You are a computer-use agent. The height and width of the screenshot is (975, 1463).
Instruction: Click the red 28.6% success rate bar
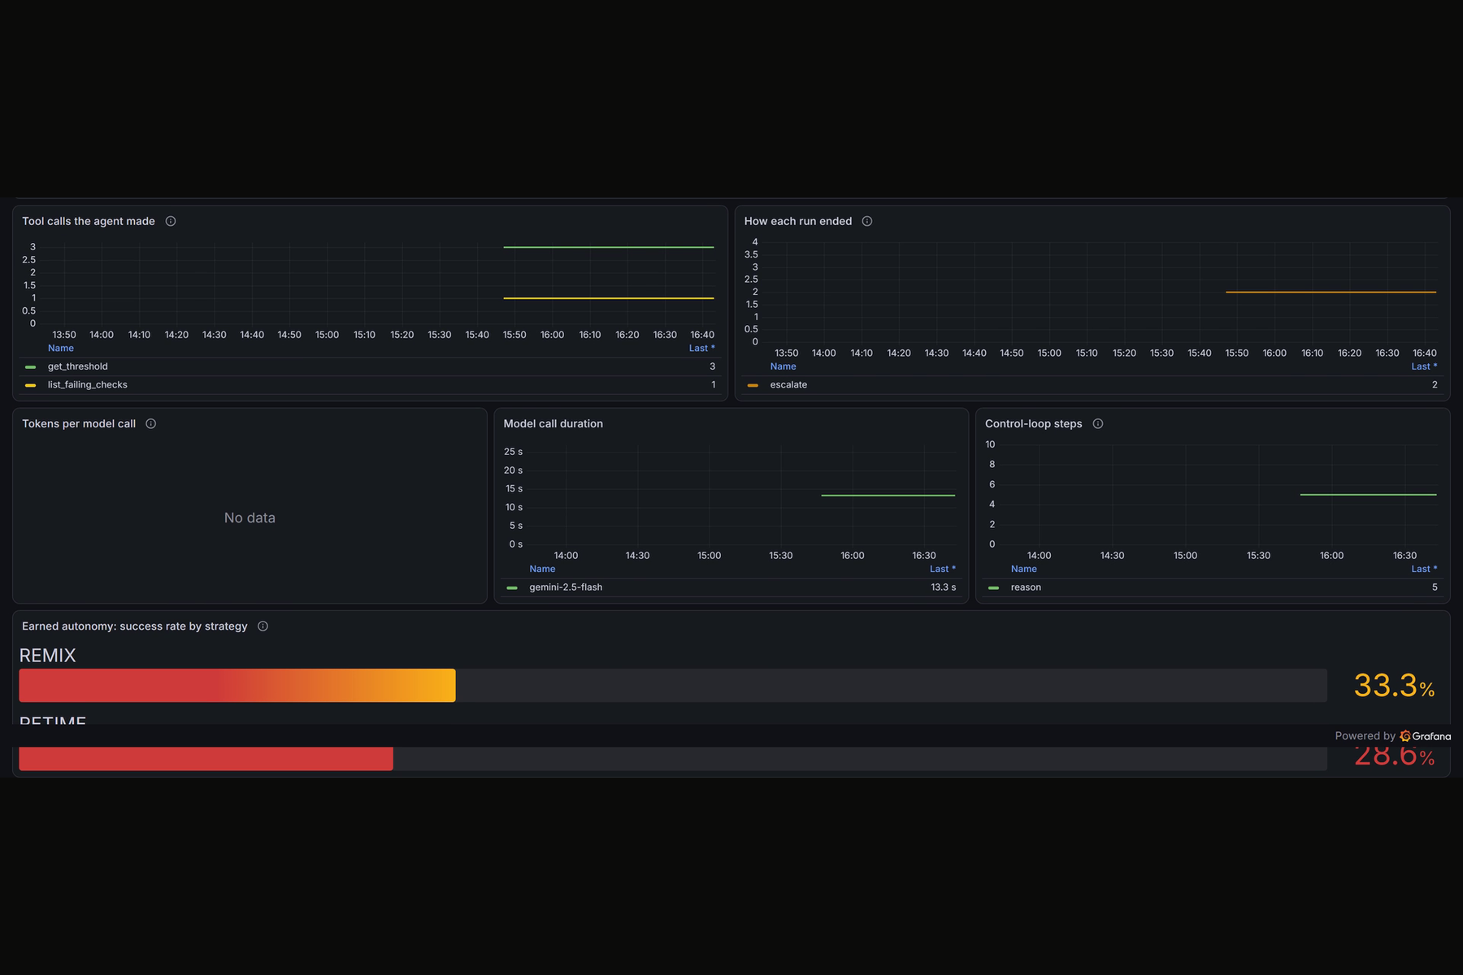click(x=206, y=759)
